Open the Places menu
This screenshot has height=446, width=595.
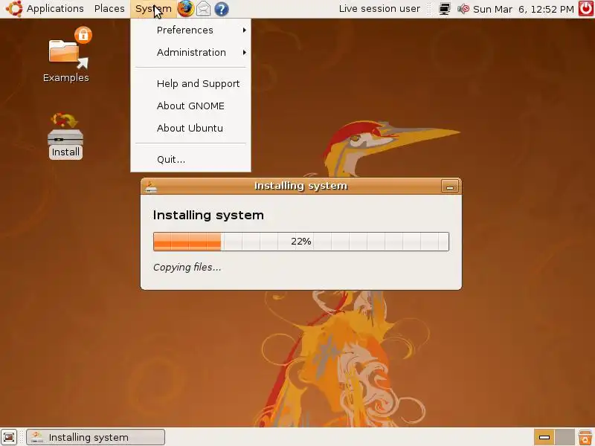109,9
